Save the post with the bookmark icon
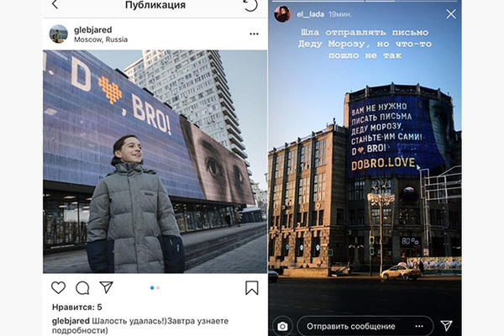504x336 pixels. tap(252, 288)
